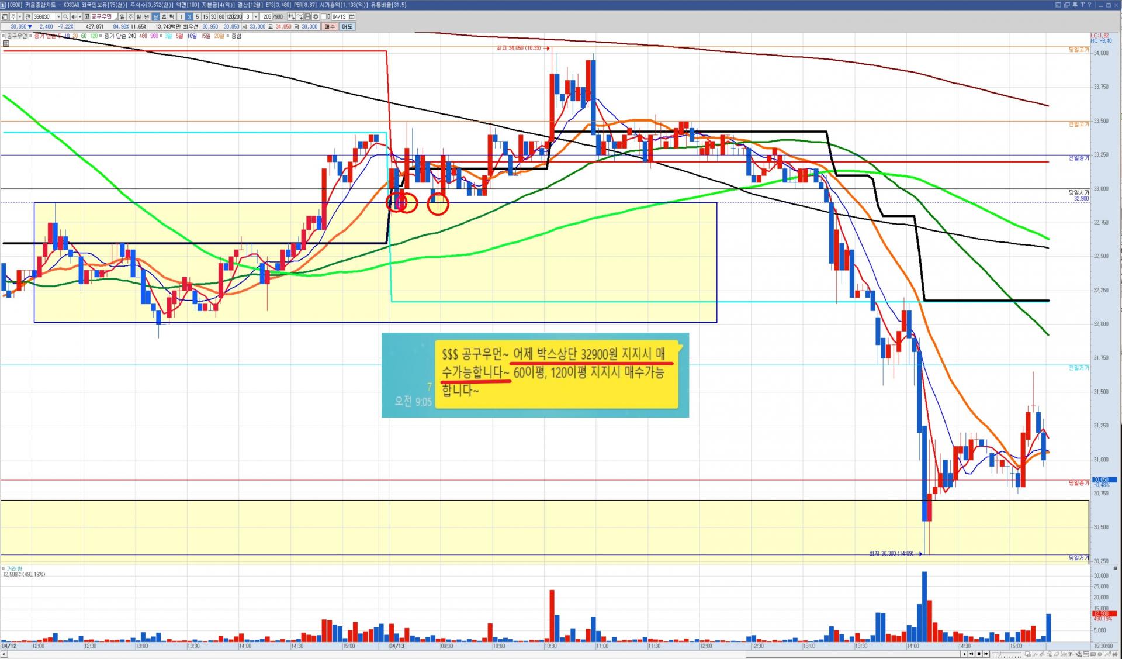The image size is (1122, 659).
Task: Click the 매도 sell button
Action: pos(347,26)
